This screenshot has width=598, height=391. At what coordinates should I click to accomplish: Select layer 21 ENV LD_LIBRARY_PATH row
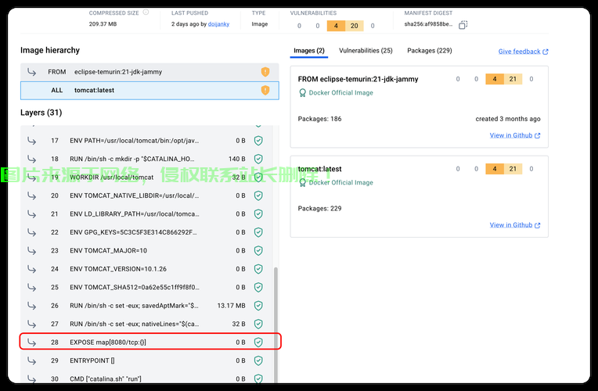(x=147, y=213)
